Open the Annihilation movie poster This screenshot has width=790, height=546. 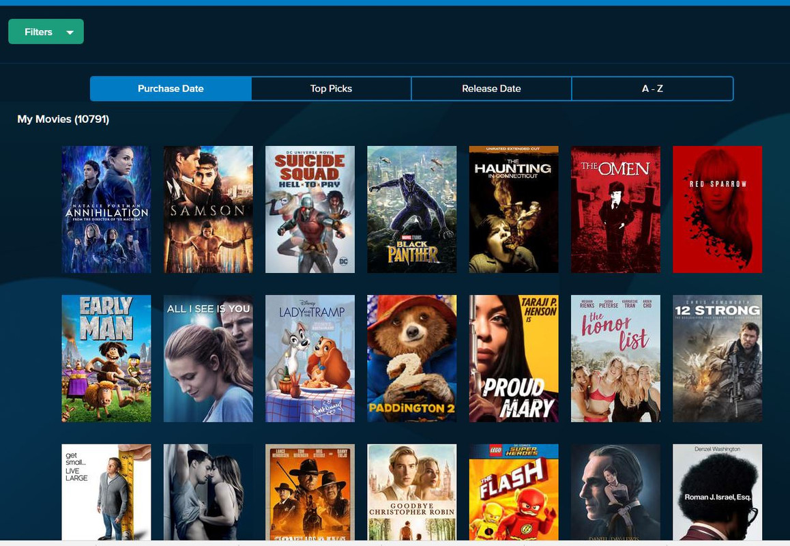106,210
